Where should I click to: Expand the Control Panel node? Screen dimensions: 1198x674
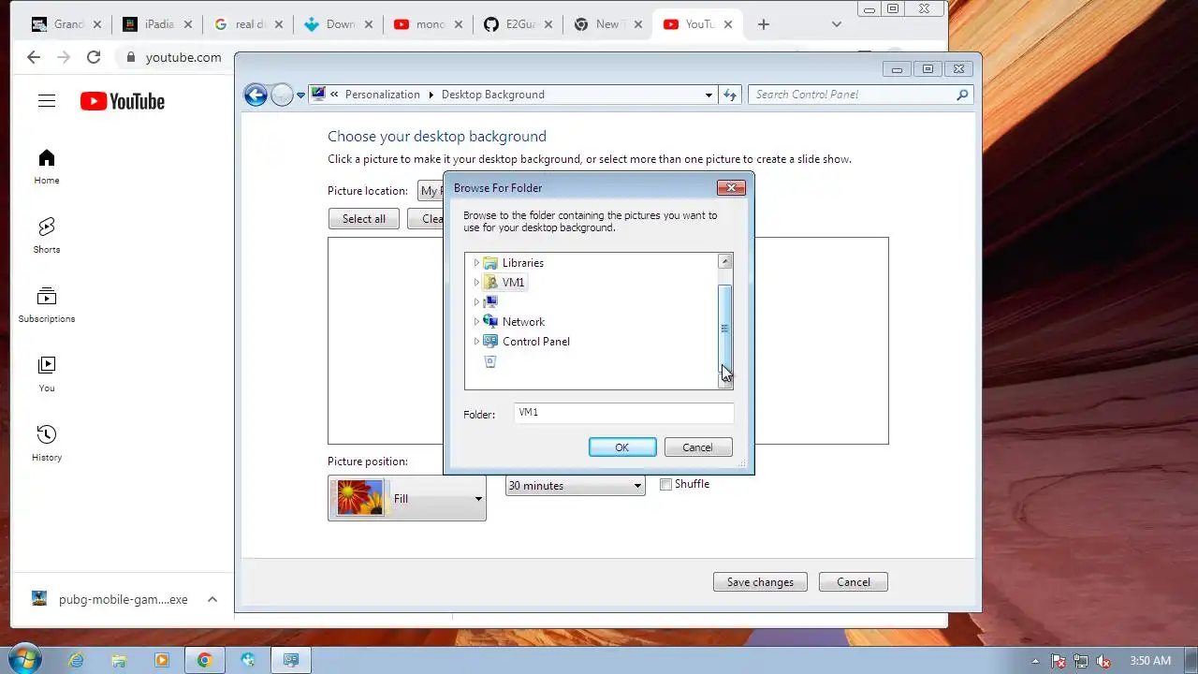coord(476,342)
